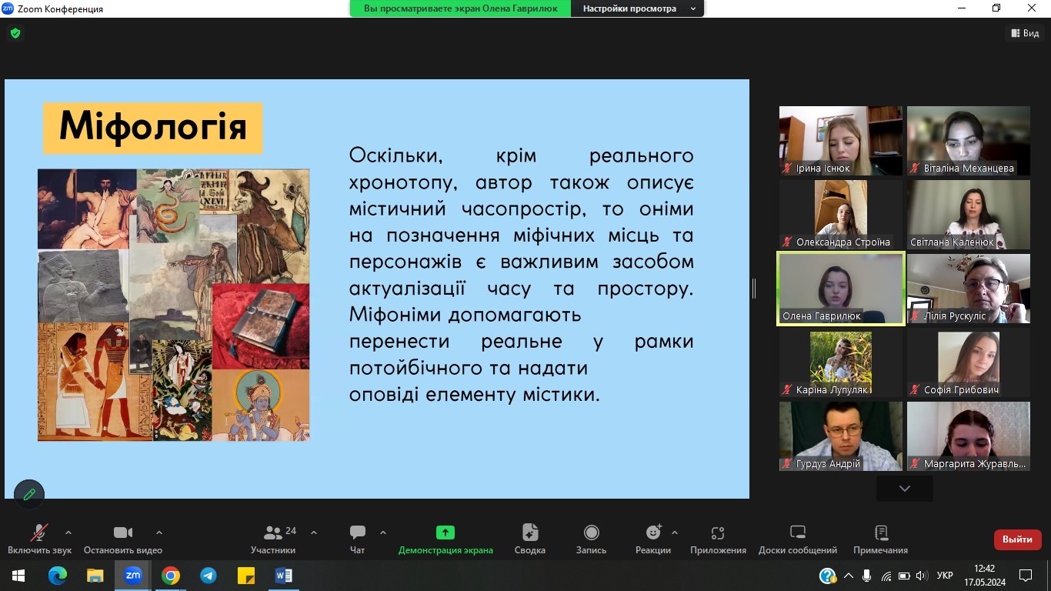
Task: Stop camera with Остановить видео button
Action: click(123, 539)
